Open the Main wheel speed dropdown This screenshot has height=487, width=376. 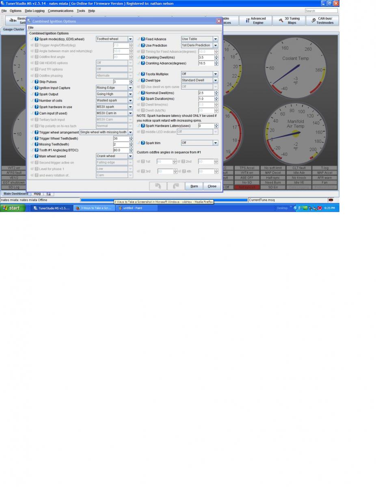(115, 156)
